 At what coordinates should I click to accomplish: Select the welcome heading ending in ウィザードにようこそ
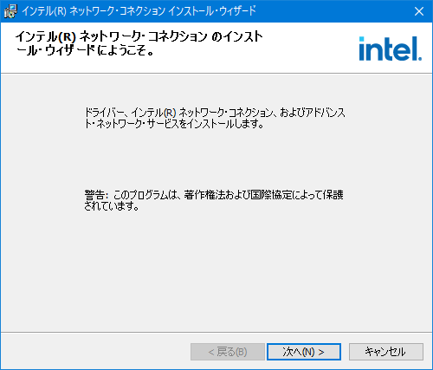pos(139,43)
